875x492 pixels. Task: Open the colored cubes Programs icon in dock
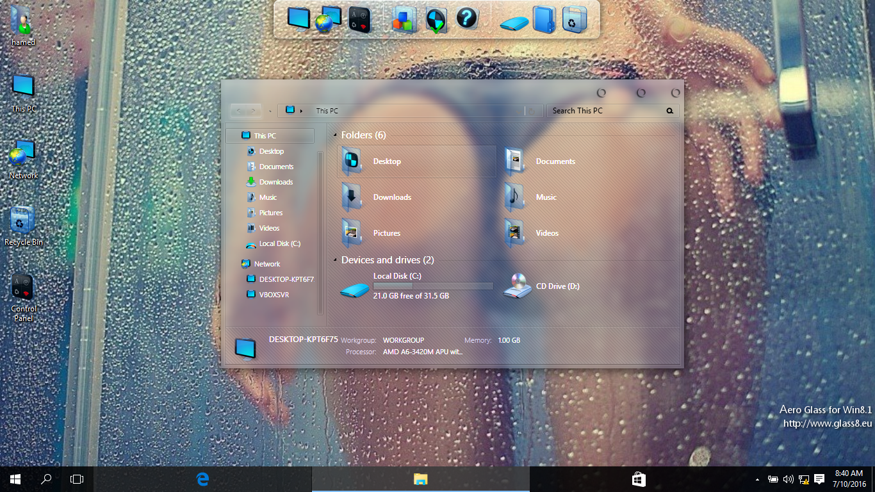coord(404,20)
